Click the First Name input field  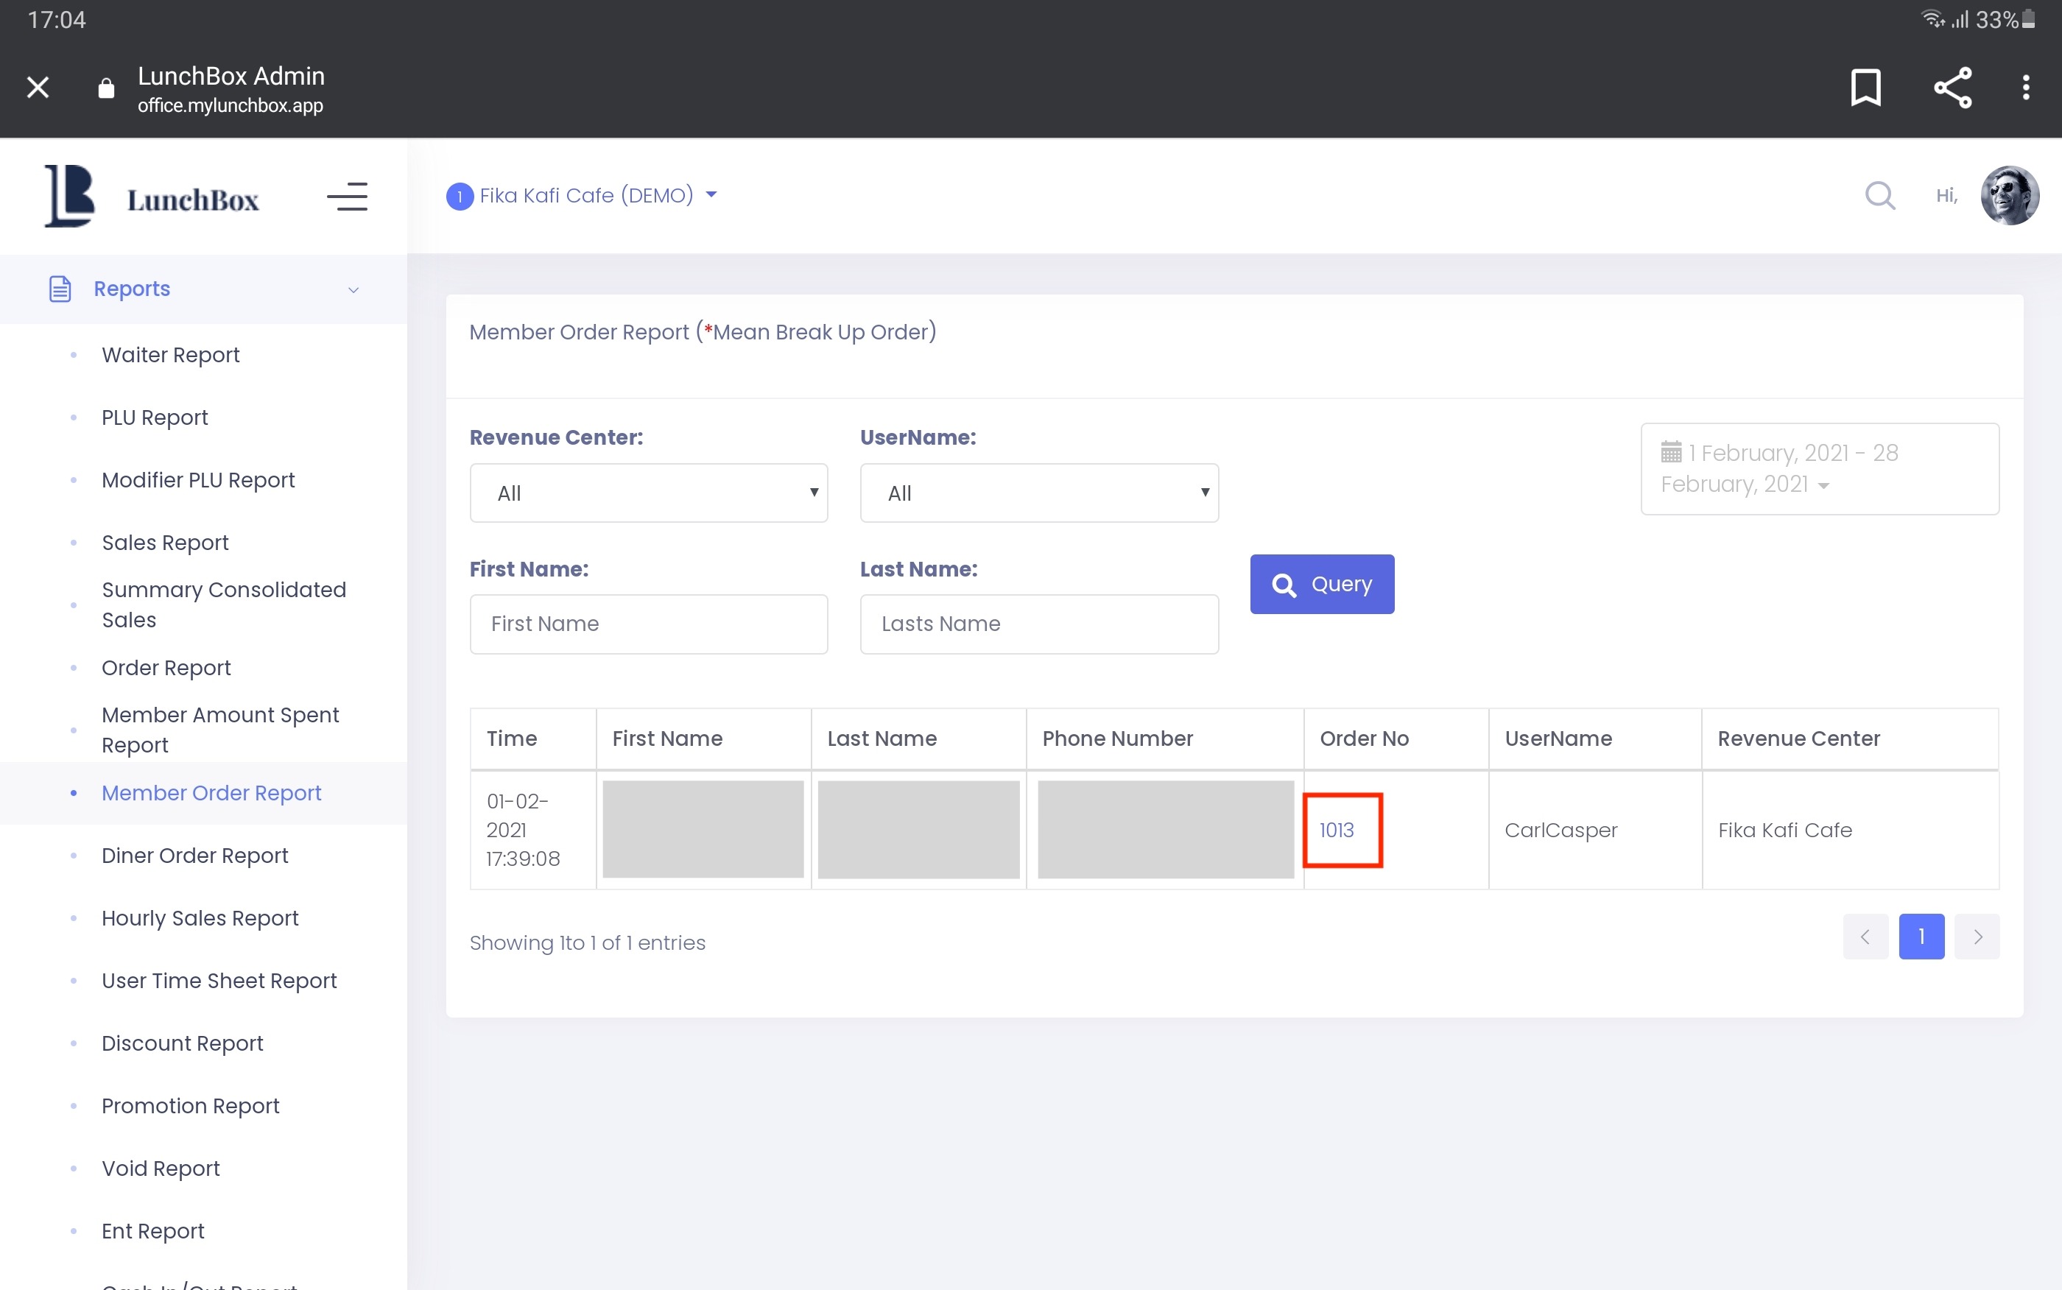pyautogui.click(x=648, y=624)
